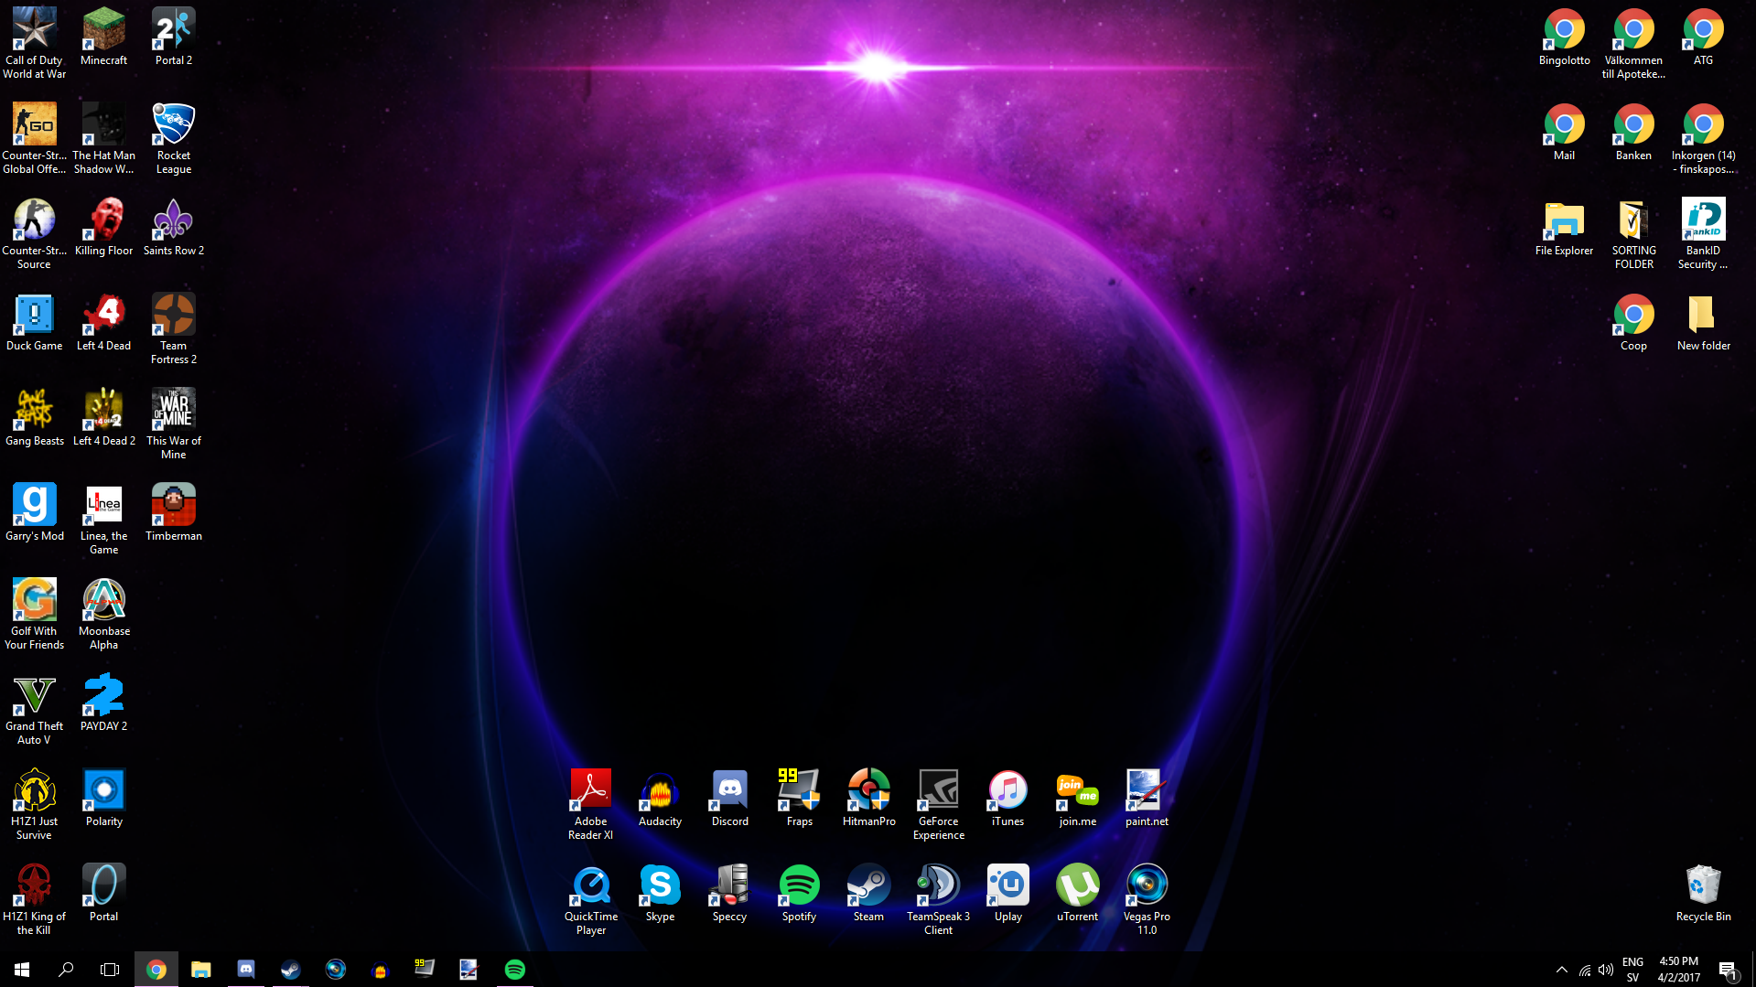Image resolution: width=1756 pixels, height=987 pixels.
Task: Open the Action Center notifications
Action: click(1727, 970)
